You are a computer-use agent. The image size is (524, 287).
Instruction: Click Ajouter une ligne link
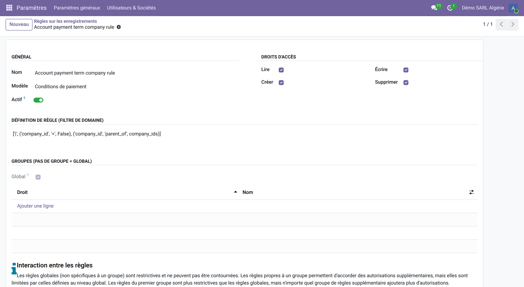coord(35,206)
